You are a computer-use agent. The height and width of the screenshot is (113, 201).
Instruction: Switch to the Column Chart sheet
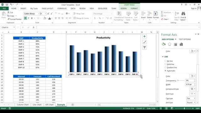pos(23,105)
